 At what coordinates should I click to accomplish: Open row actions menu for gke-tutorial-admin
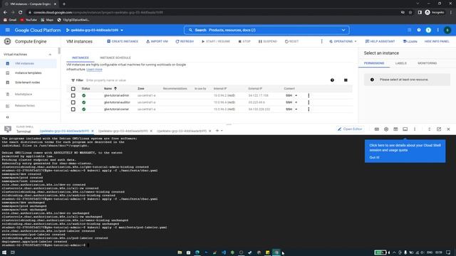(309, 95)
